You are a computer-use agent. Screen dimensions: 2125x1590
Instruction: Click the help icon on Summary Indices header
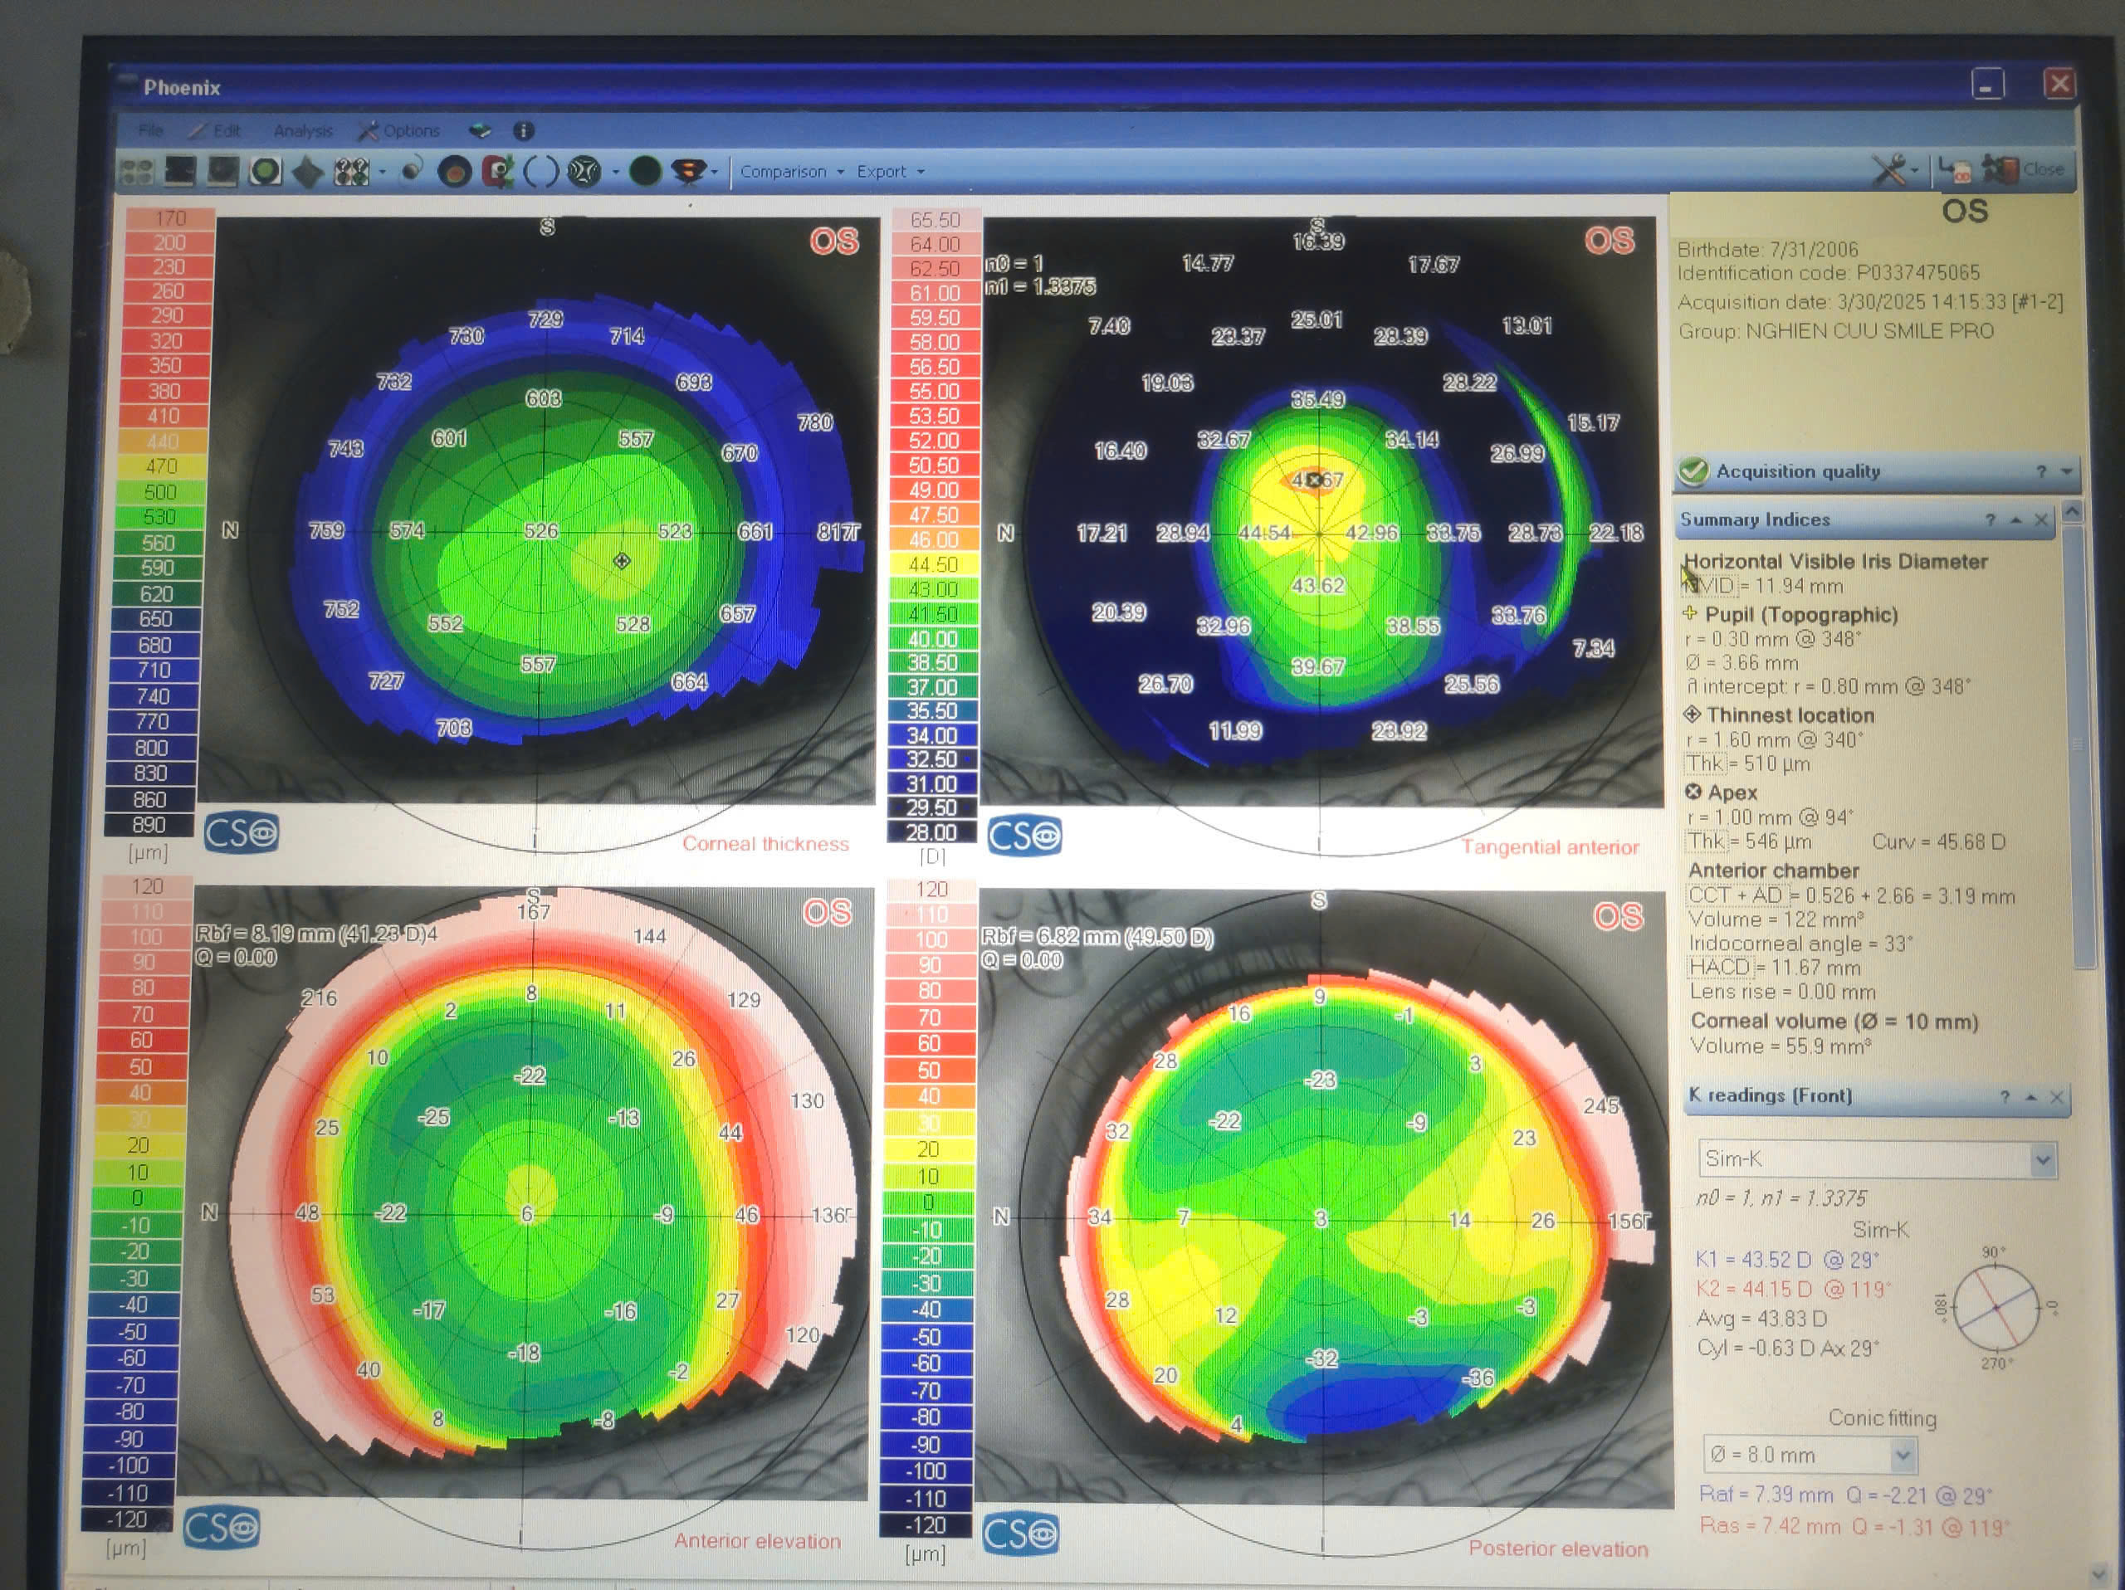1991,519
